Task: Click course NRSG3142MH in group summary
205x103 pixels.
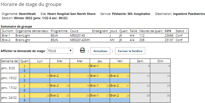Action: tap(80, 40)
